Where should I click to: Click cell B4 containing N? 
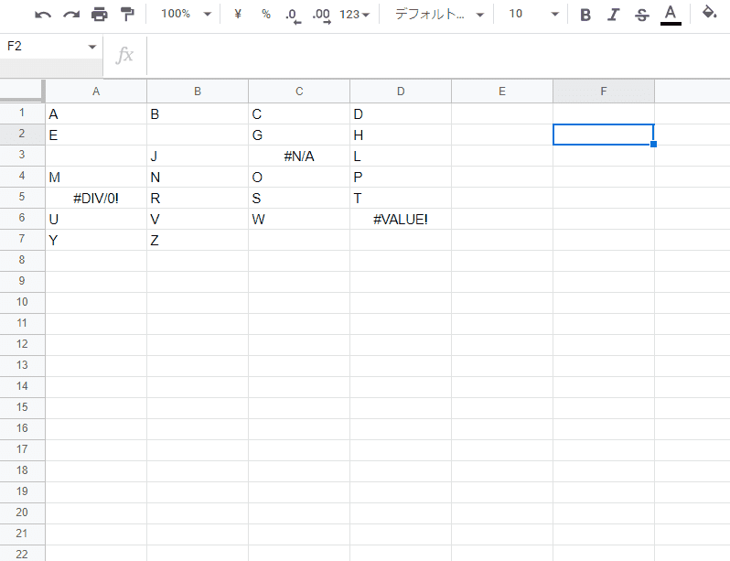(x=198, y=177)
